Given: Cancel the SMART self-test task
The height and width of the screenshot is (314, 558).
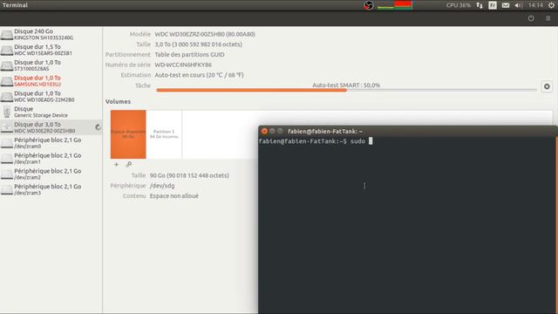Looking at the screenshot, I should click(x=547, y=86).
